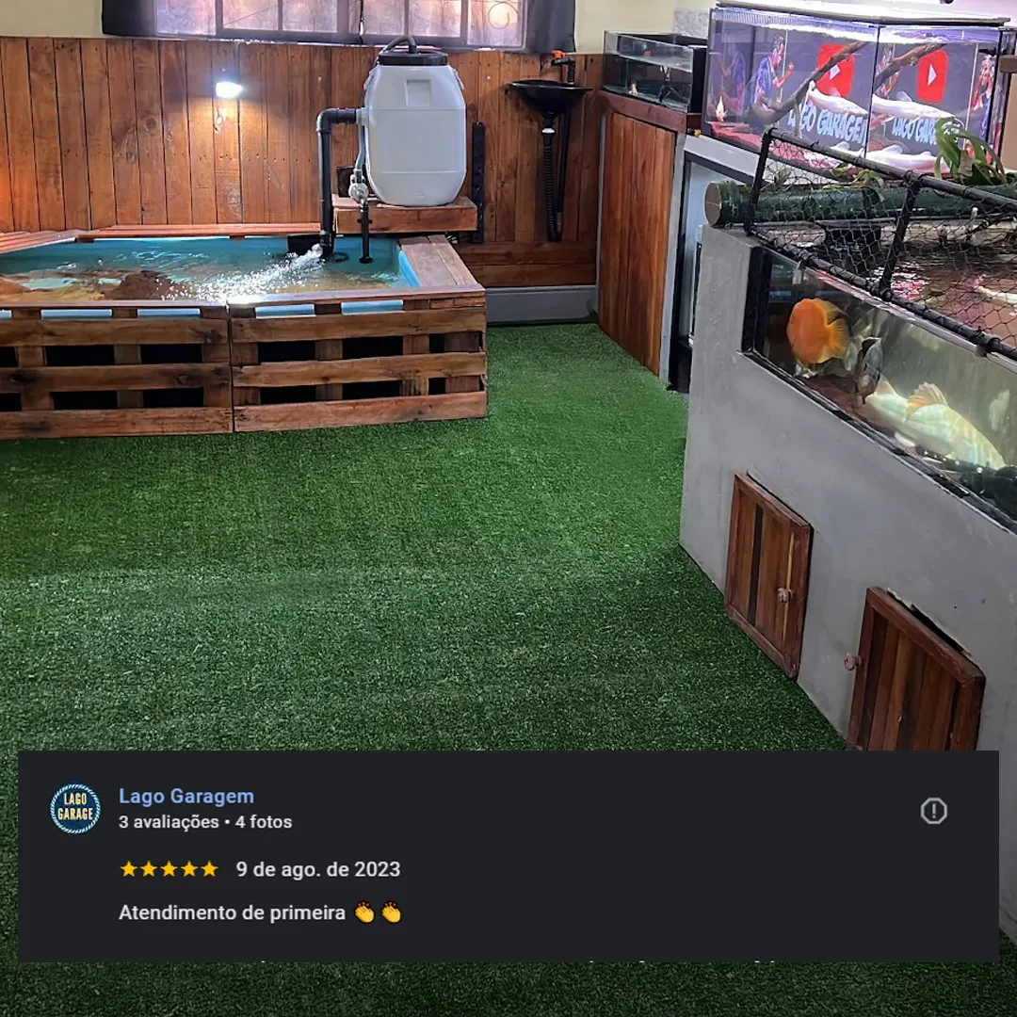1017x1017 pixels.
Task: Click the right YouTube logo on aquarium backdrop
Action: point(931,75)
